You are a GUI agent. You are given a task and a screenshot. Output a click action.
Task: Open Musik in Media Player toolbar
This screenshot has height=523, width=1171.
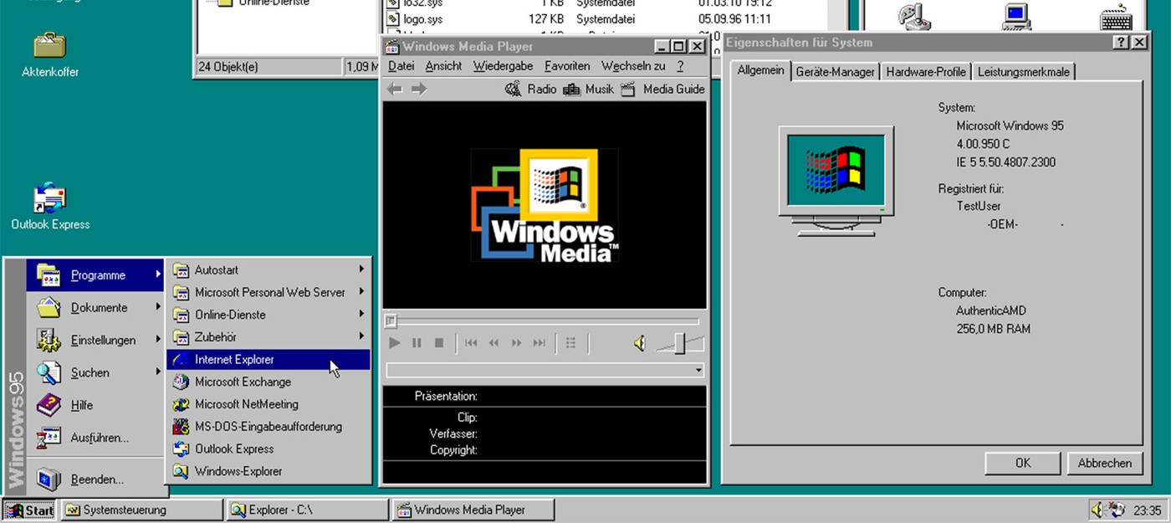[589, 89]
